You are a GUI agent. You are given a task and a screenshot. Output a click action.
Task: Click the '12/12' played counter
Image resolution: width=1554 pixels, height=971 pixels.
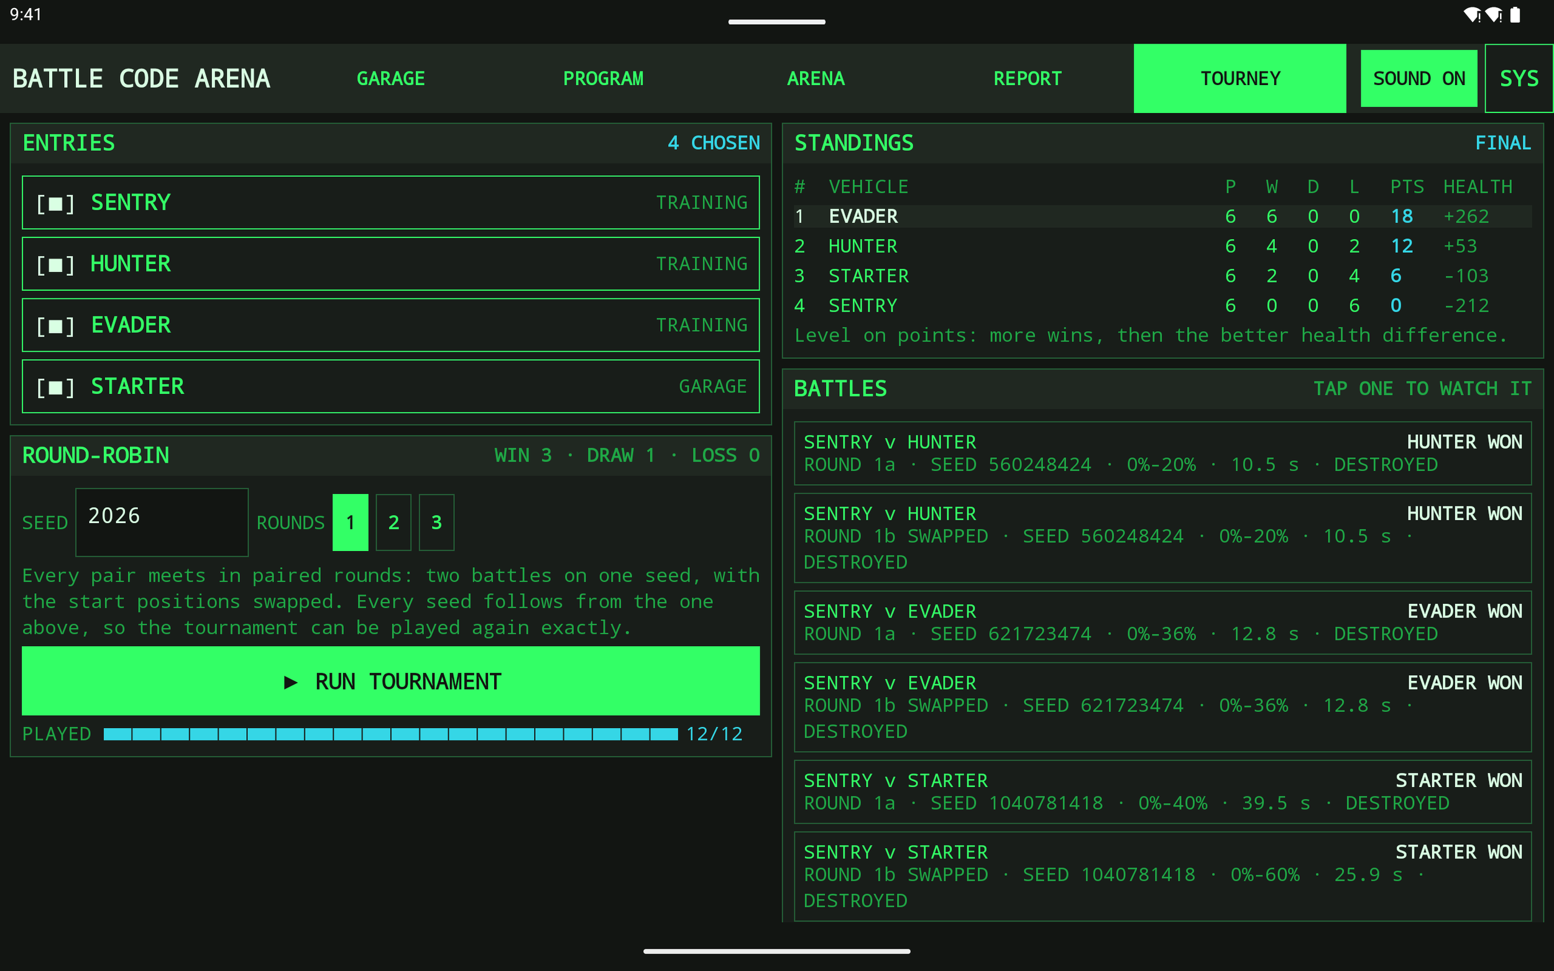(x=714, y=734)
